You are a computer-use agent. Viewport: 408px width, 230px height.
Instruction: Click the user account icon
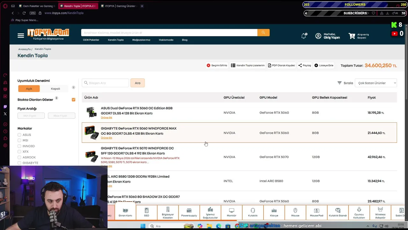point(318,36)
